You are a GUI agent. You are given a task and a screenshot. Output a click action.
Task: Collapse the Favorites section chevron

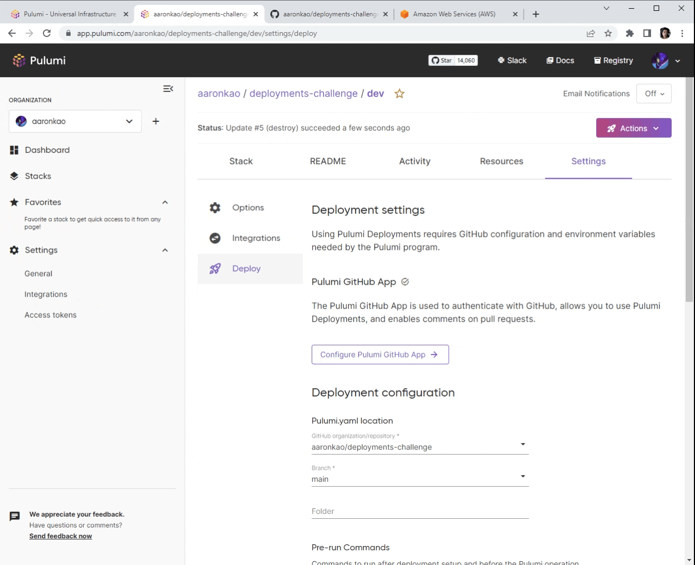[x=165, y=202]
